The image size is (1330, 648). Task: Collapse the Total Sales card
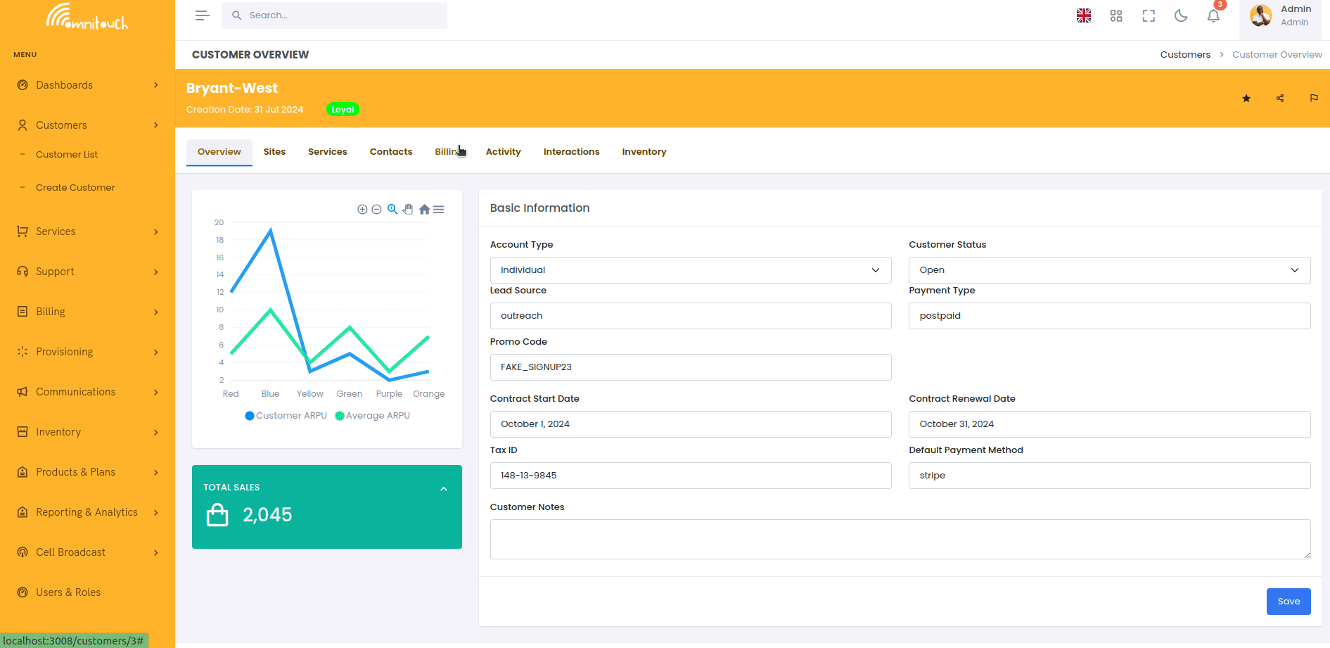click(x=444, y=489)
